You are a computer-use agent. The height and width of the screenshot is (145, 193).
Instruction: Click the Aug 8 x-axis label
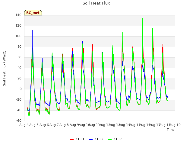pos(64,125)
